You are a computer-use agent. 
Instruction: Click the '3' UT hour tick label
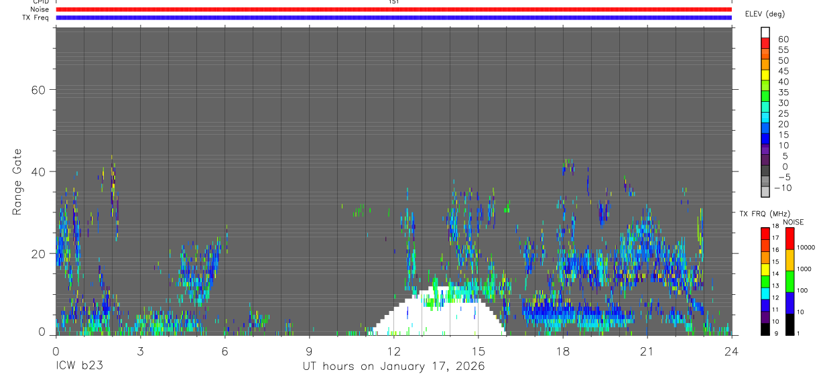point(140,351)
